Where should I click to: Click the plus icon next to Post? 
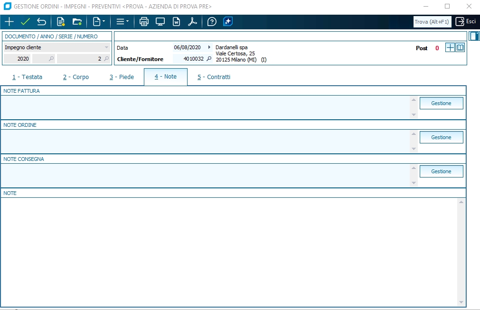[450, 48]
